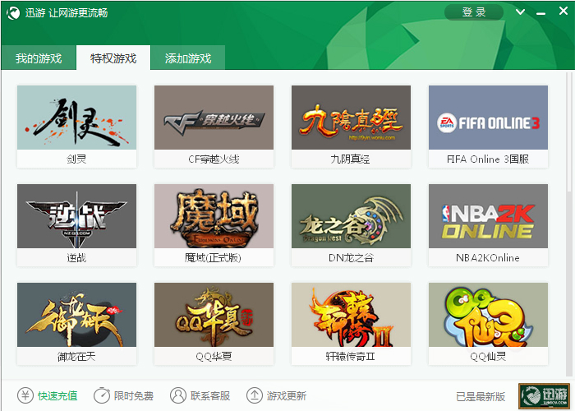
Task: Click the 限时免费 stopwatch icon
Action: [x=102, y=395]
